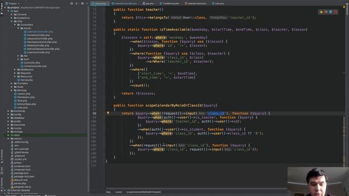
Task: Collapse the app folder
Action: coord(9,11)
